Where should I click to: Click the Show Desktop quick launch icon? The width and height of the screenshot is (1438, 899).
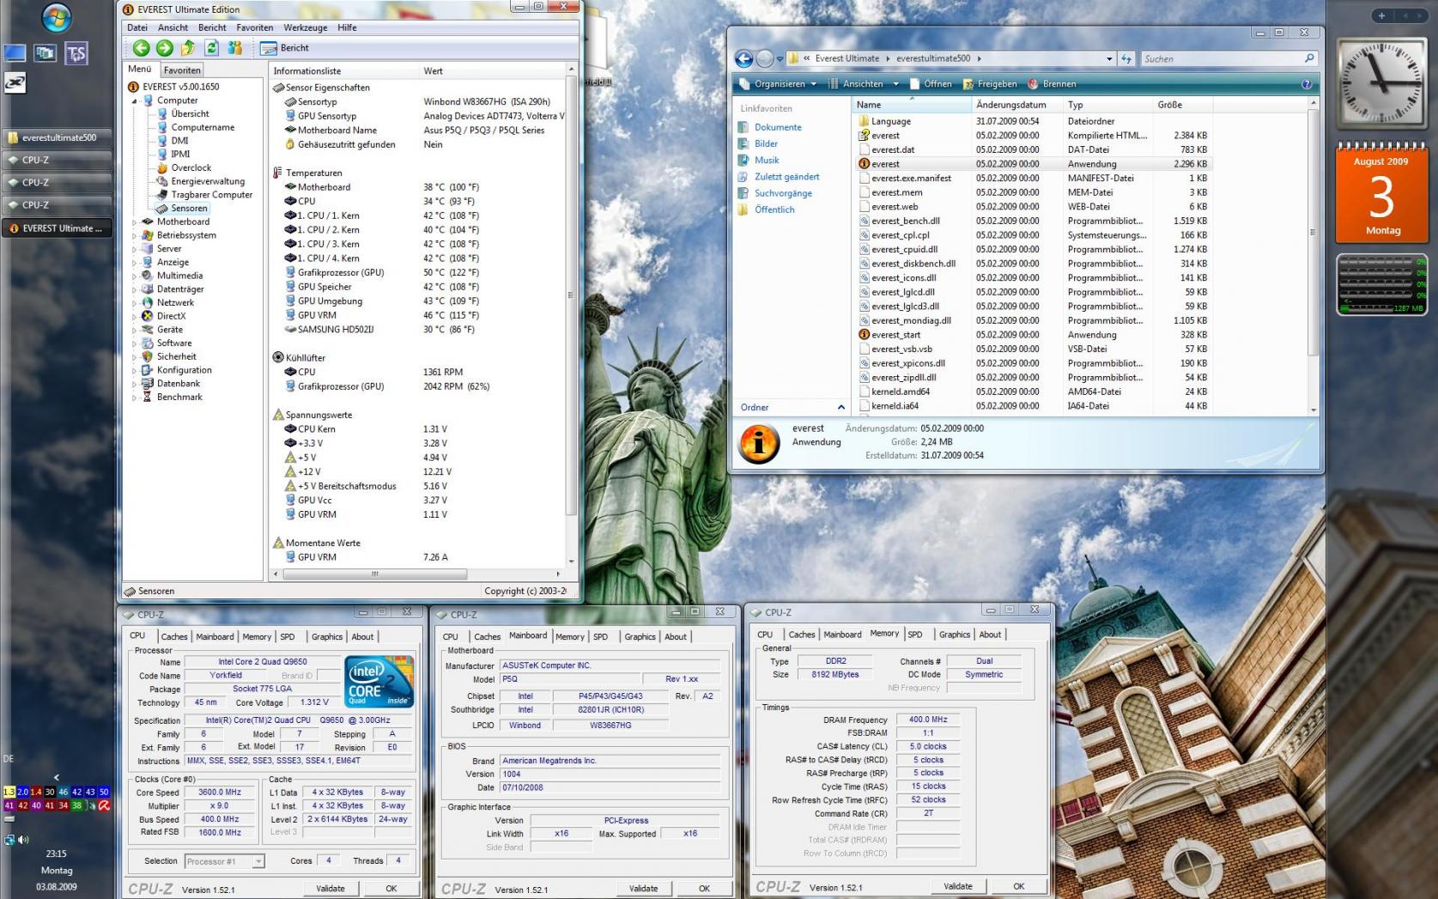[15, 53]
